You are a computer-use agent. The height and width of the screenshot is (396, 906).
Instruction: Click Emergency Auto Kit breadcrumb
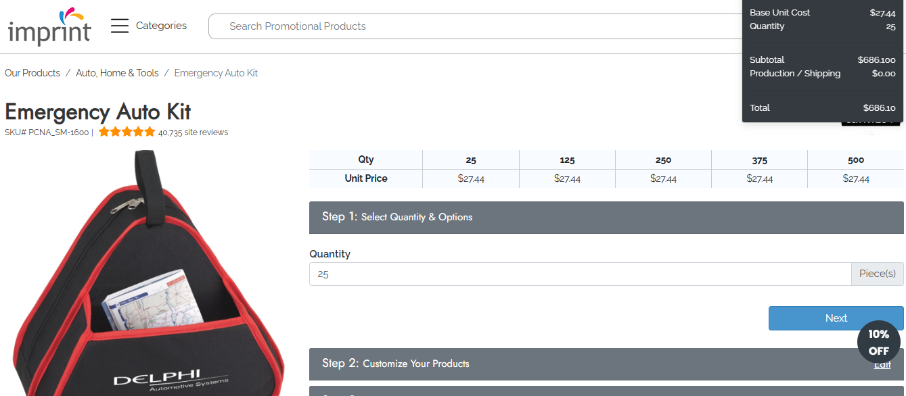pos(216,73)
